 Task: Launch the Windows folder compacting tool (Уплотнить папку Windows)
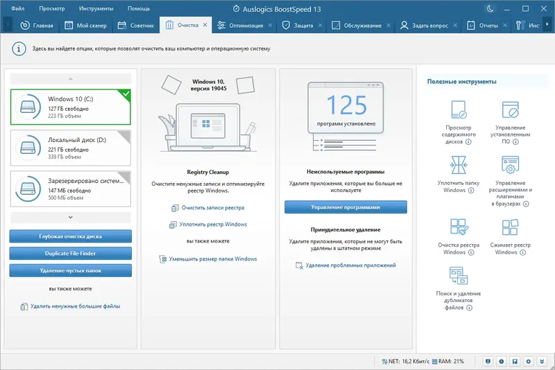[459, 174]
